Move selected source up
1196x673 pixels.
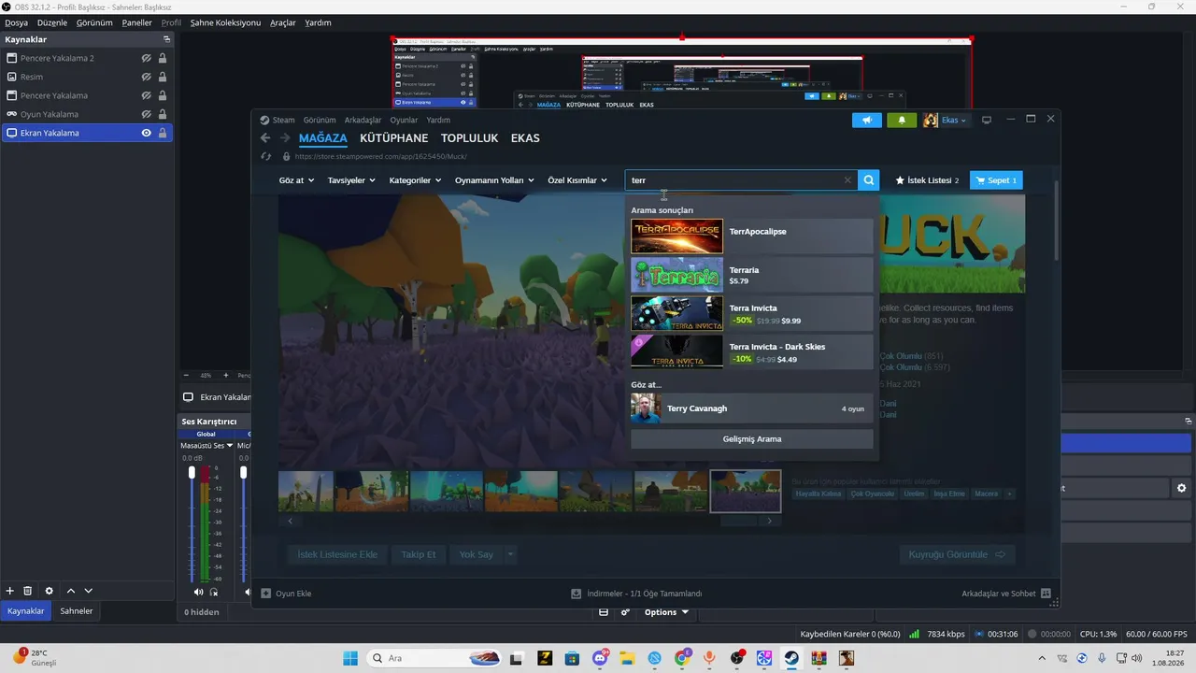pos(71,591)
